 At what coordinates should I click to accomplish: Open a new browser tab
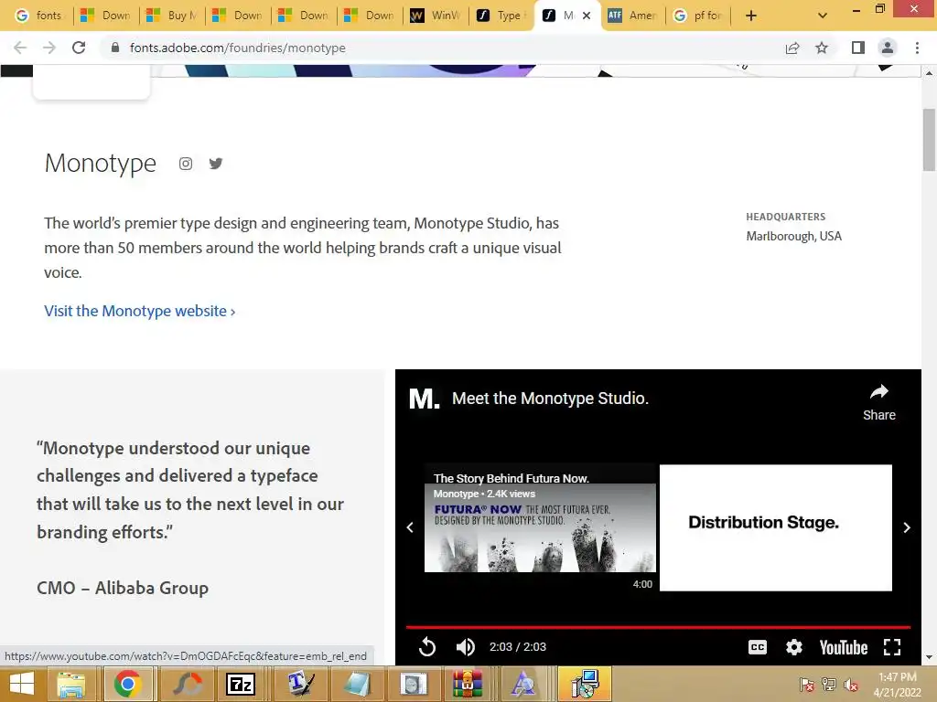point(751,16)
